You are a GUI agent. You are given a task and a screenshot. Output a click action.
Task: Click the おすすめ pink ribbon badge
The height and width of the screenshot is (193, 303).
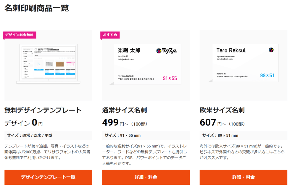click(x=110, y=35)
